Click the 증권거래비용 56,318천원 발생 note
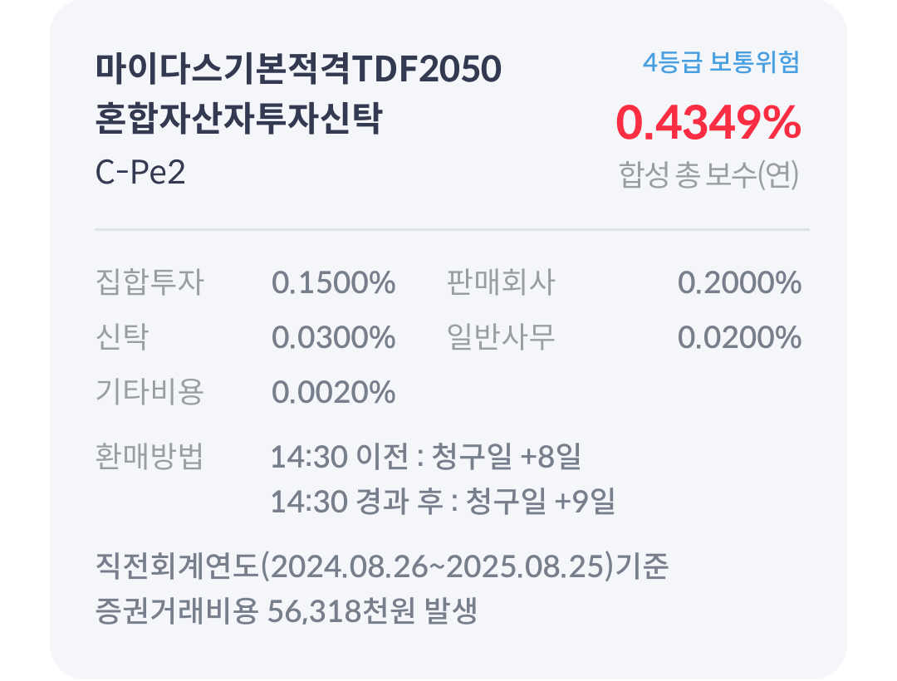 tap(286, 610)
